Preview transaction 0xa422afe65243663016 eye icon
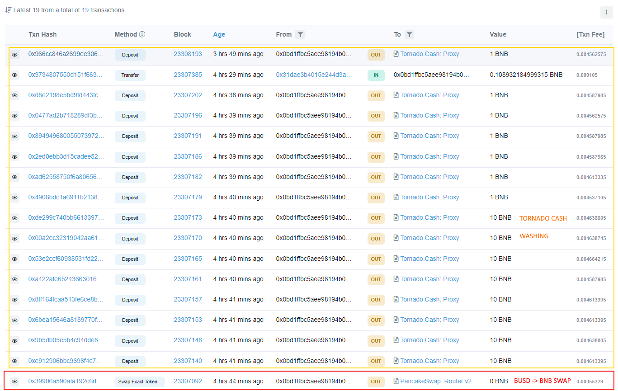The width and height of the screenshot is (618, 391). pos(15,279)
